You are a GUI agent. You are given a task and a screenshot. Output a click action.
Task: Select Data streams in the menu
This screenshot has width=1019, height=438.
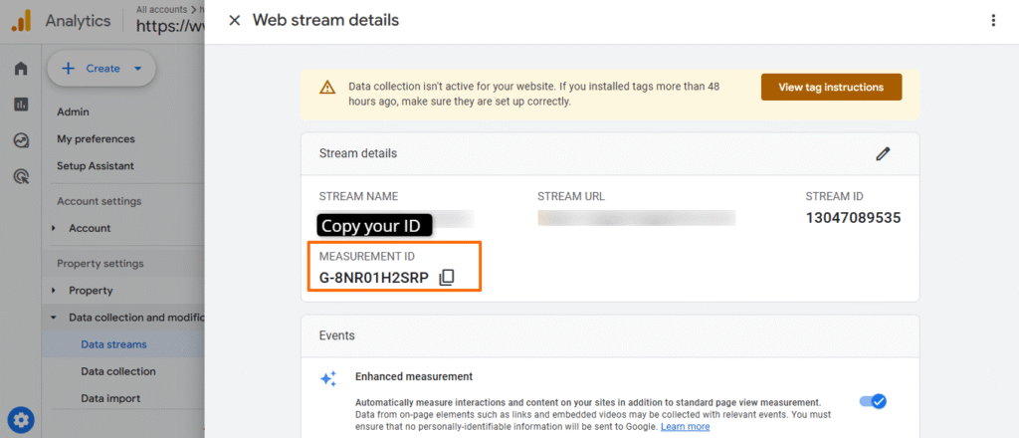[x=113, y=344]
